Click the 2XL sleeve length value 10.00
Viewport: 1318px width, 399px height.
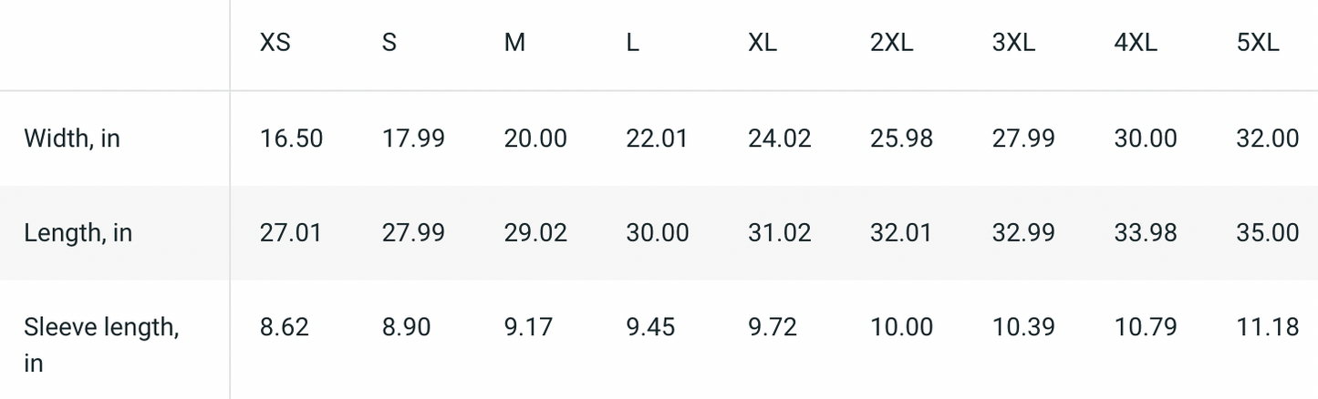point(901,326)
